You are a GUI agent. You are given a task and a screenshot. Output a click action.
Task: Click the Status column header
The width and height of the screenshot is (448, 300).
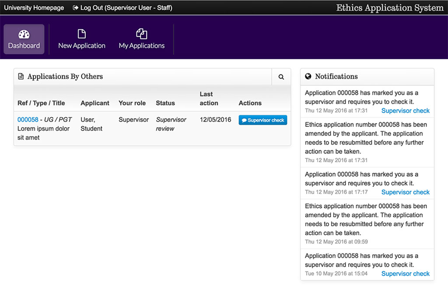[x=165, y=103]
